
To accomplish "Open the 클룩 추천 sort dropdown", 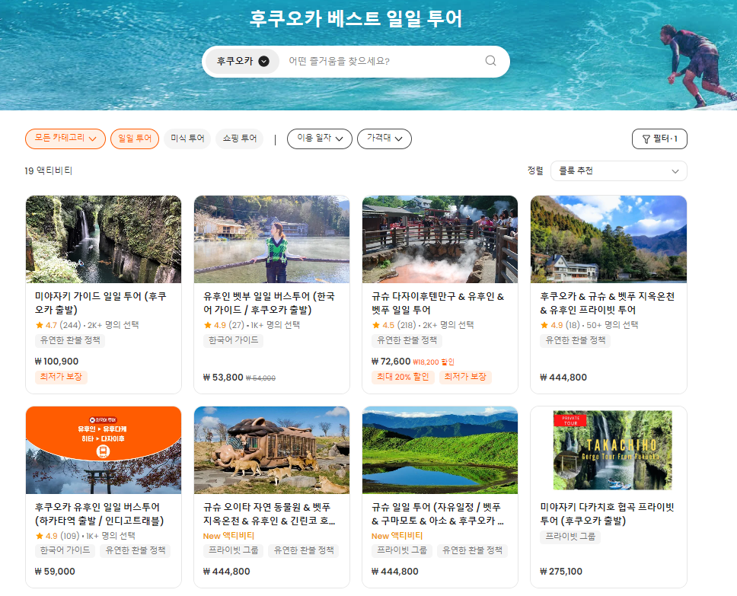I will pos(618,171).
